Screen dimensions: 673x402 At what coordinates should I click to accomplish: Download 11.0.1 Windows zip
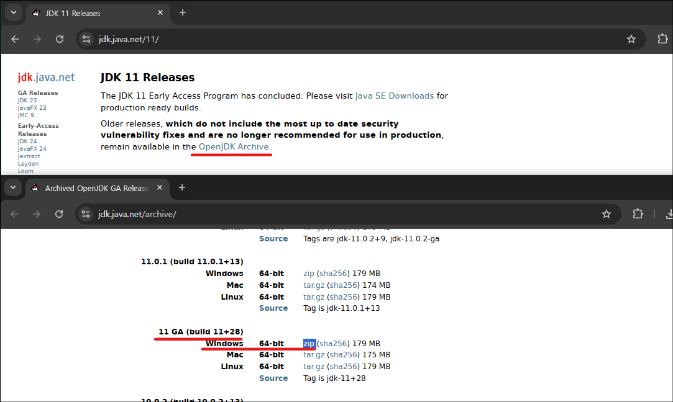309,274
